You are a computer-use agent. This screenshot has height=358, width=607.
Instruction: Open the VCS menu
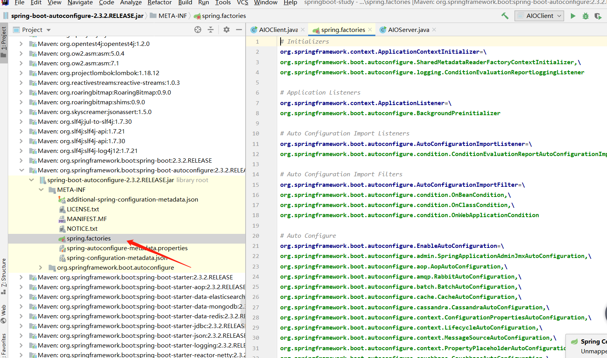click(x=242, y=2)
